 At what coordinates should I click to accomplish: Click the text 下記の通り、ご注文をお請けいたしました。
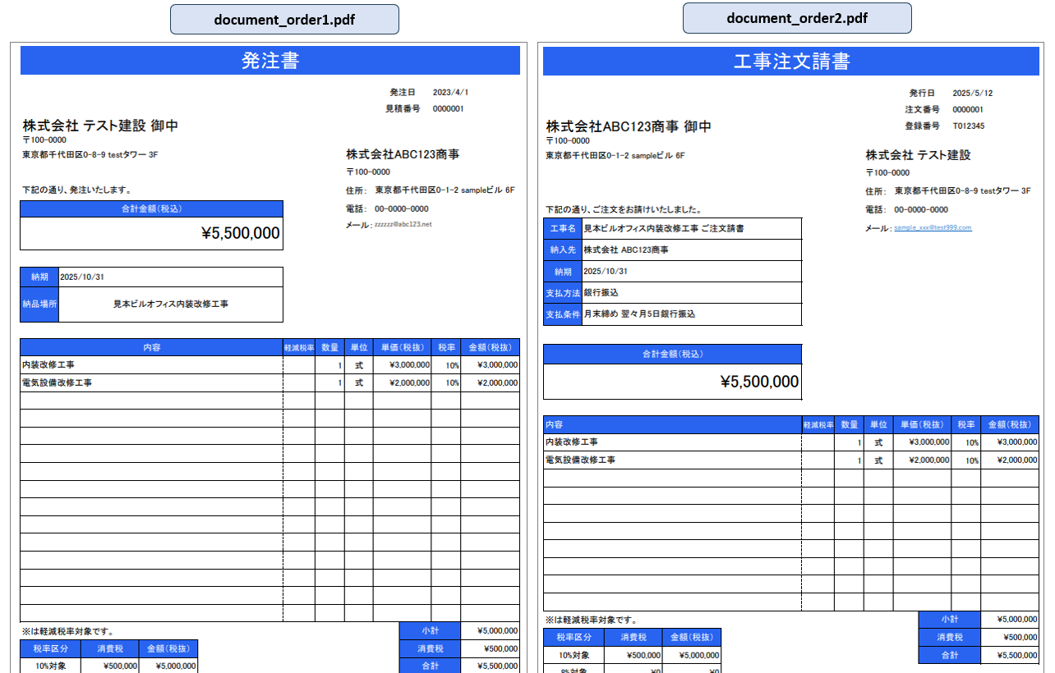click(x=624, y=210)
